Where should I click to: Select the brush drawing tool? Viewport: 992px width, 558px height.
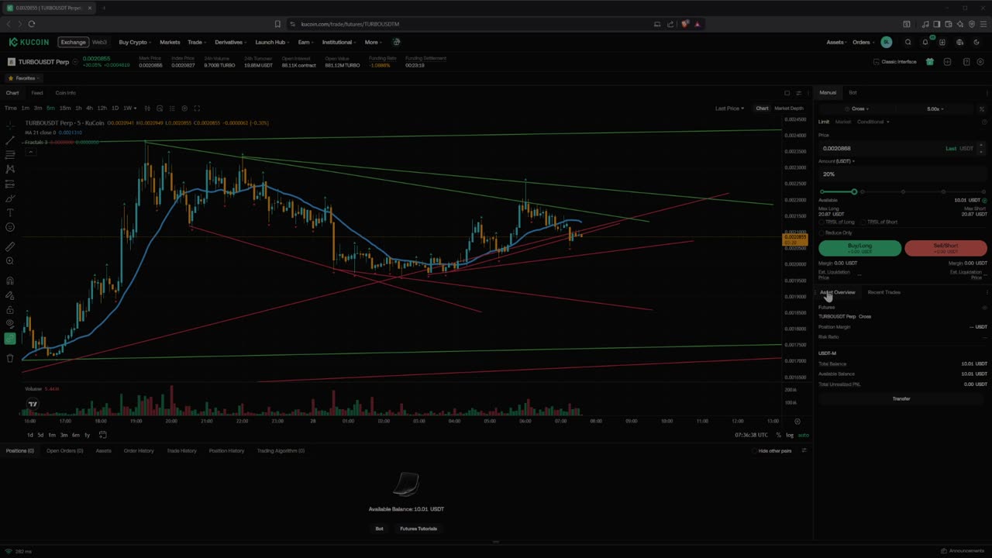(x=10, y=198)
